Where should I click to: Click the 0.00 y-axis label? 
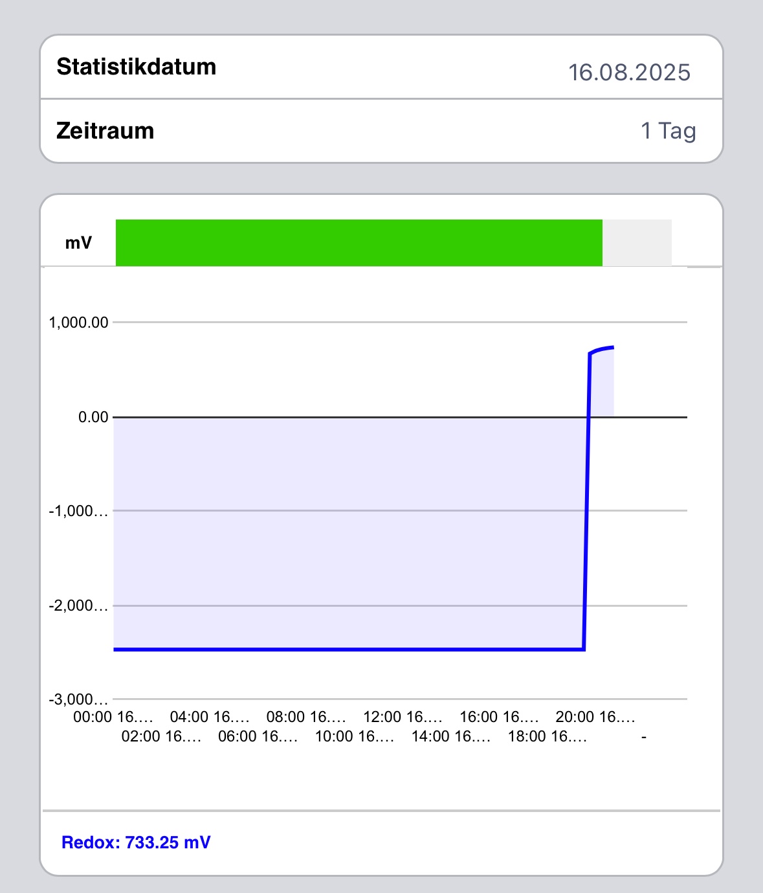coord(93,417)
